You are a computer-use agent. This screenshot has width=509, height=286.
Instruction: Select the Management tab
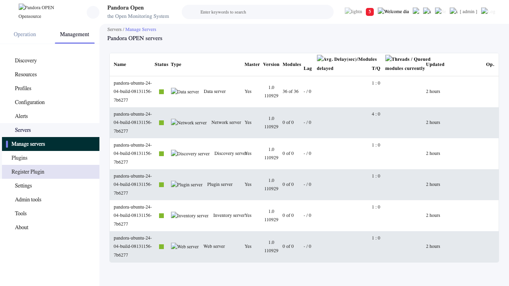tap(74, 34)
